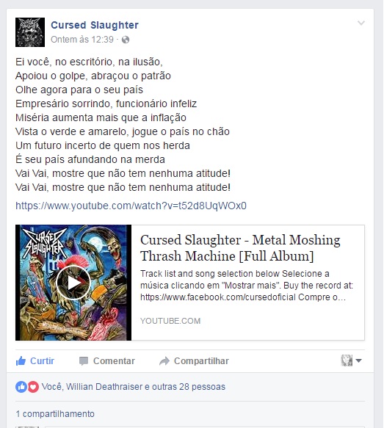Open the 'Ontem às 12:39' timestamp
The width and height of the screenshot is (384, 428).
82,40
